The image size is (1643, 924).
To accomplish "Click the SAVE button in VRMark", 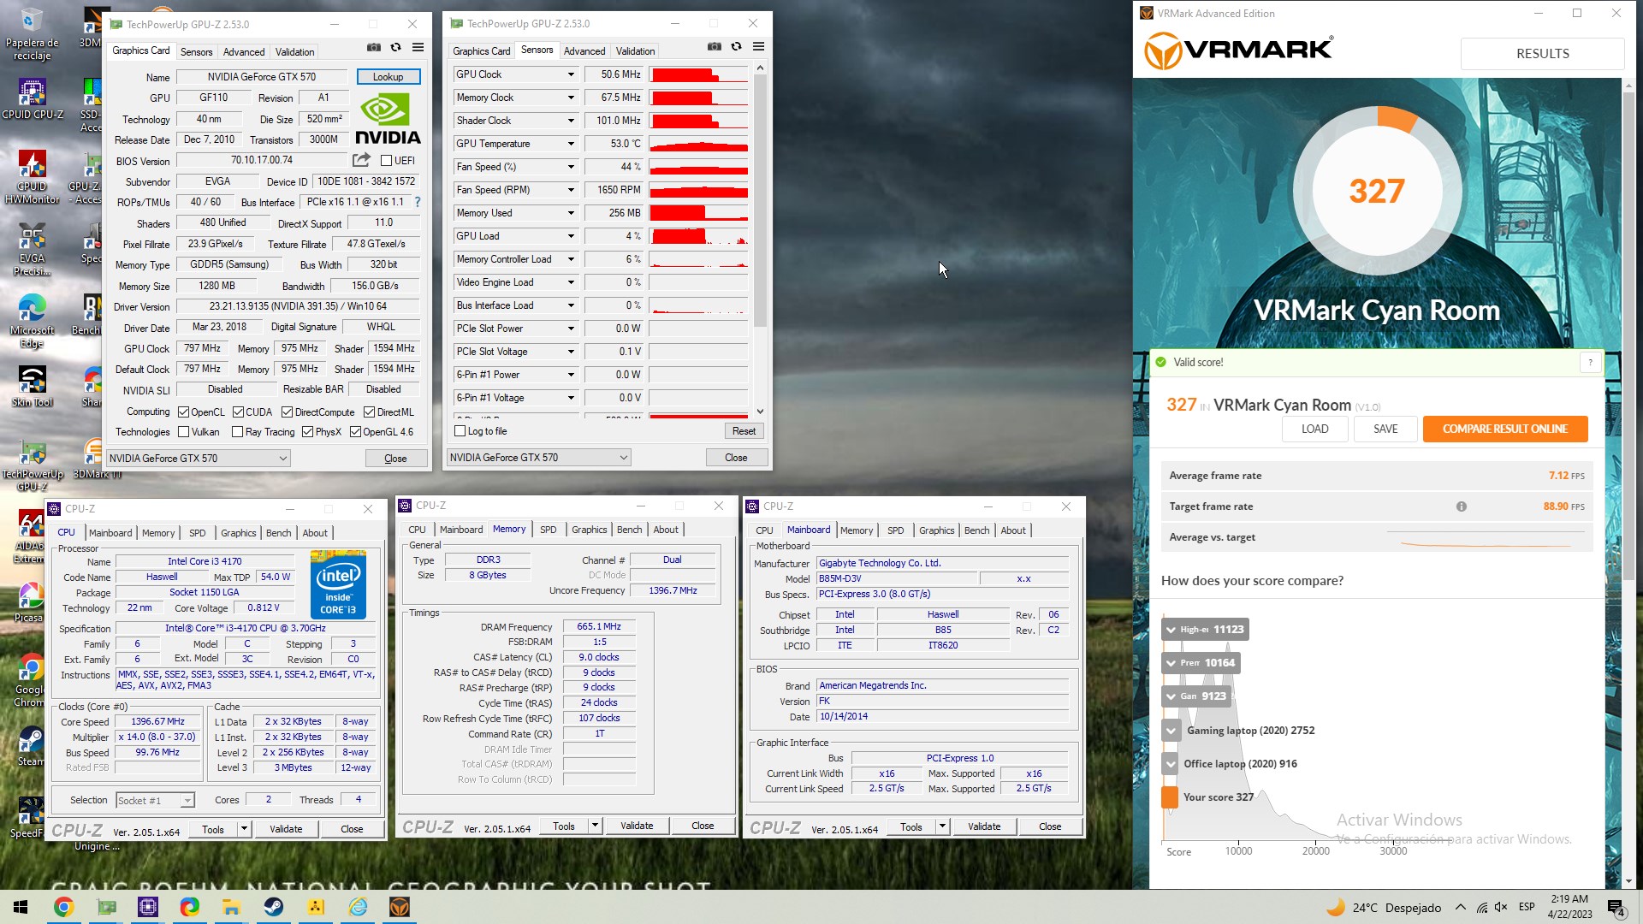I will pyautogui.click(x=1385, y=429).
